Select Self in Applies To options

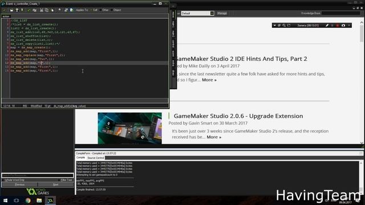click(94, 10)
